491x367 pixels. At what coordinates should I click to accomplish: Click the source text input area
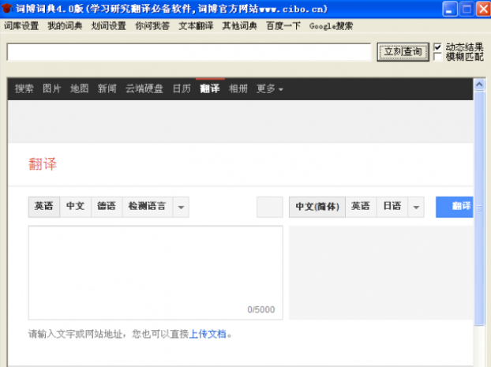coord(156,272)
